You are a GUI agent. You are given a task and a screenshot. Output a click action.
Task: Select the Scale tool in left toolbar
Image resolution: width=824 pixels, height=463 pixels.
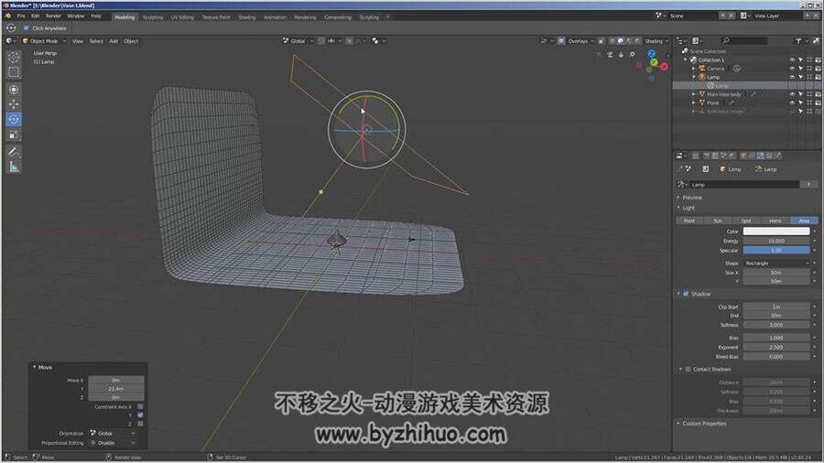coord(14,135)
